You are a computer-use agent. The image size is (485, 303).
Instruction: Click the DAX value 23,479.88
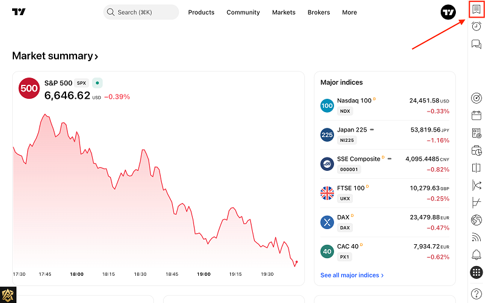pos(425,218)
